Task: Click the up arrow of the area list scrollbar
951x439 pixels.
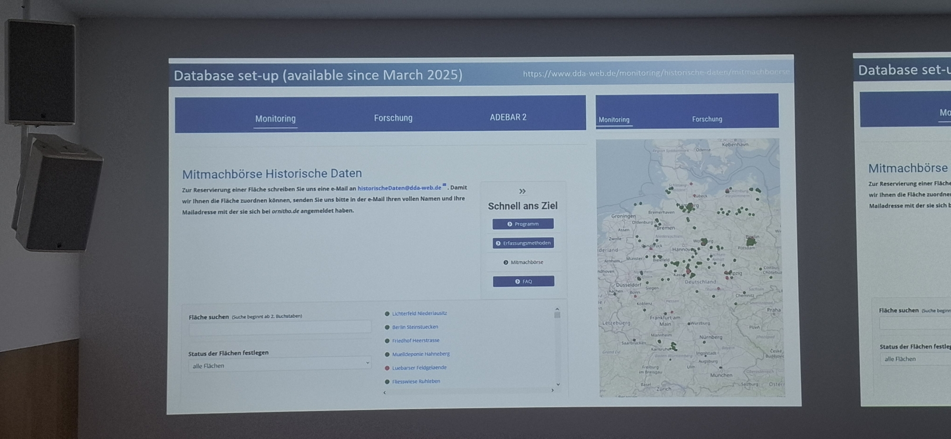Action: pos(557,309)
